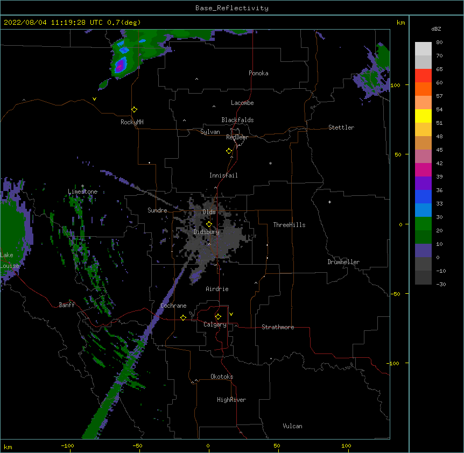The height and width of the screenshot is (453, 464).
Task: Pick the yellow swatch between 54 and 51 dBZ
Action: pyautogui.click(x=423, y=116)
